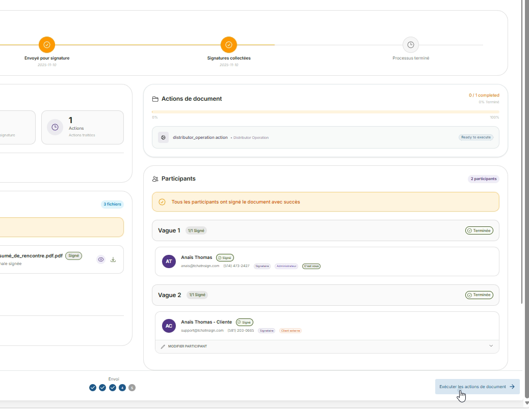Click step 4 dot in the Envoi stepper
Viewport: 529px width, 409px height.
[x=122, y=388]
